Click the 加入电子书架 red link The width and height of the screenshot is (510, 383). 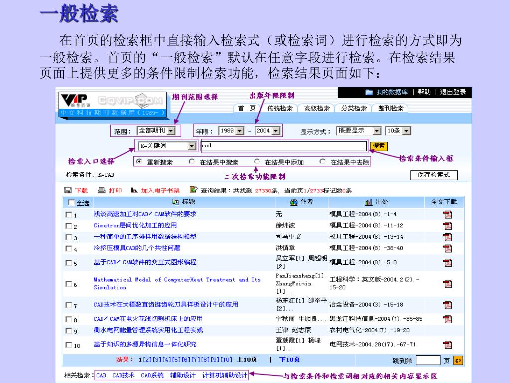[160, 191]
